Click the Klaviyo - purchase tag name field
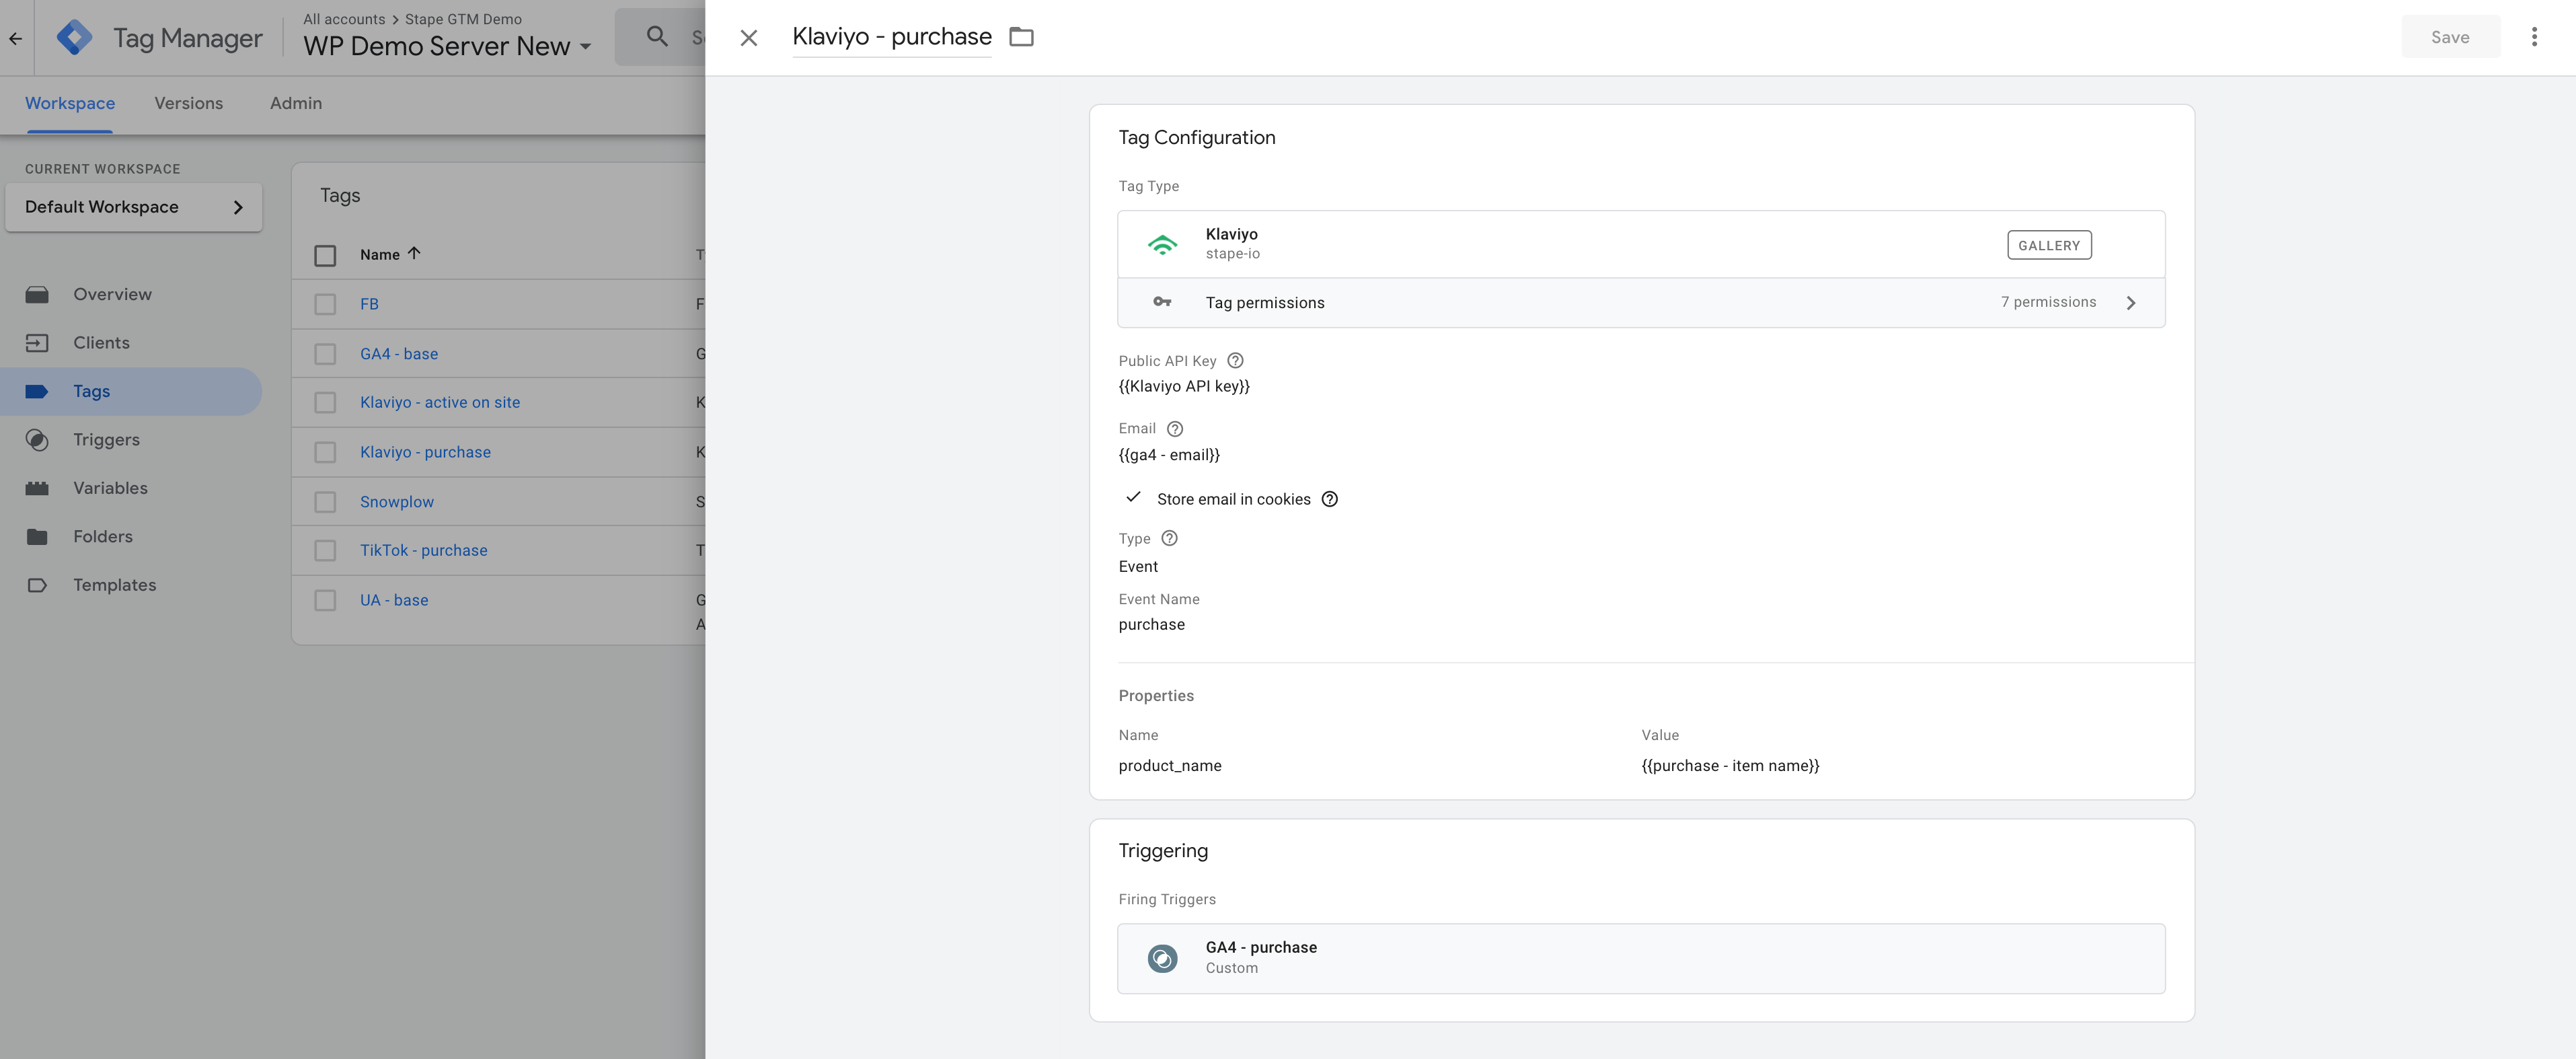This screenshot has width=2576, height=1059. (892, 37)
